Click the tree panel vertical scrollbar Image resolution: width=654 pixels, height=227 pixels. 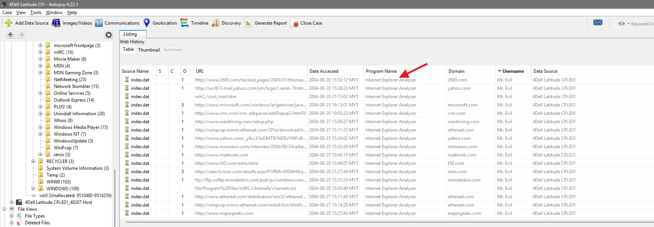[x=115, y=197]
